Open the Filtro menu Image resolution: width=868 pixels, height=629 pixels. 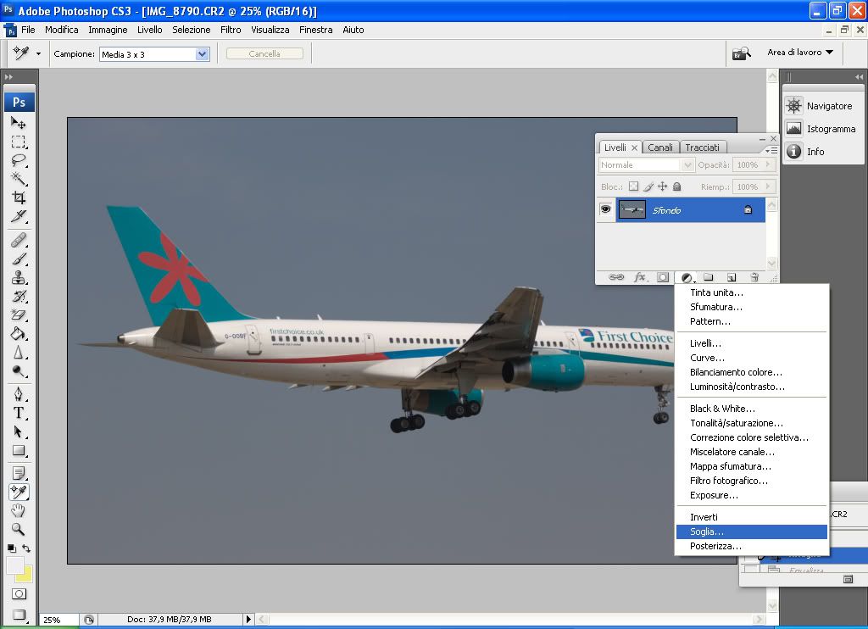point(231,30)
